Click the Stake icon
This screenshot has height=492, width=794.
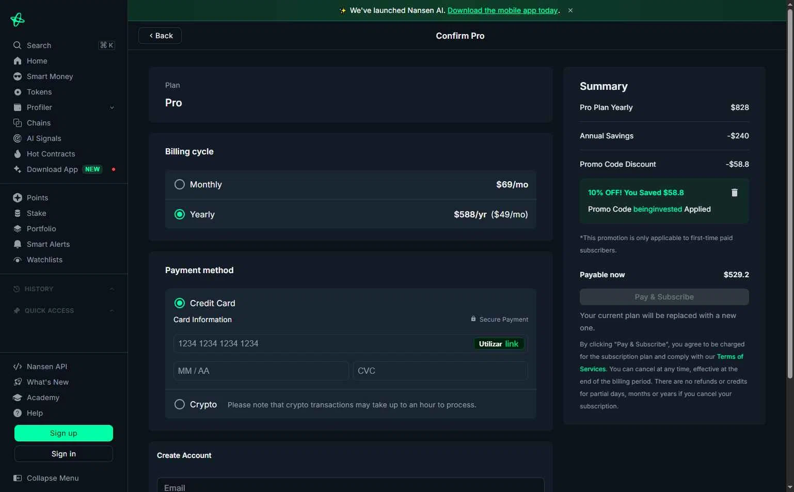18,213
